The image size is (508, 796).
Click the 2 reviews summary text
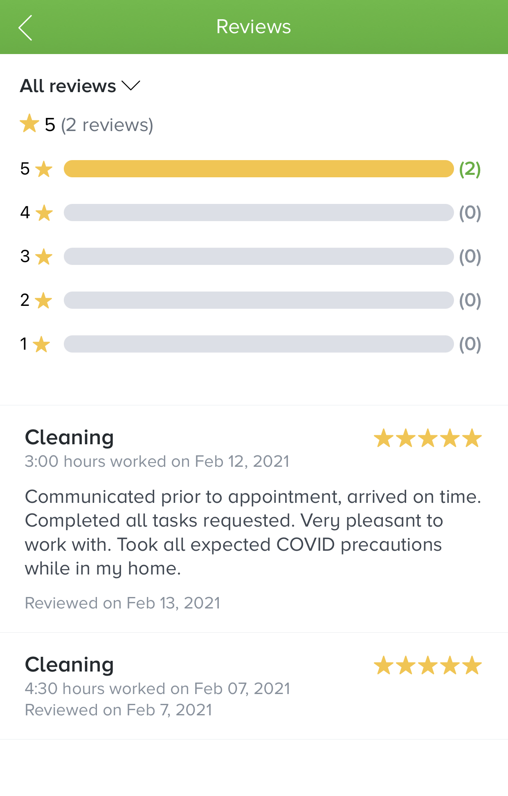(x=107, y=125)
